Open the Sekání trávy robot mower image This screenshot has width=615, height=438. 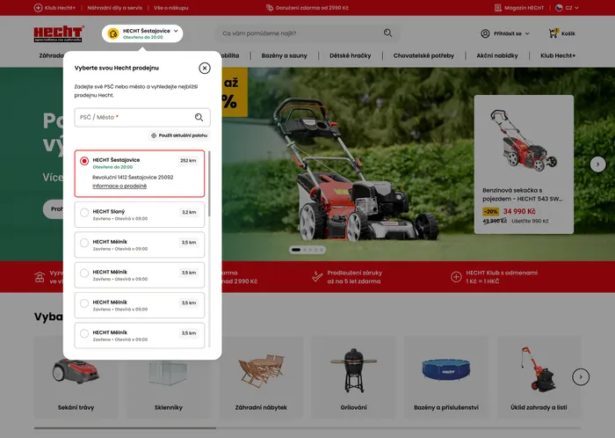coord(76,370)
